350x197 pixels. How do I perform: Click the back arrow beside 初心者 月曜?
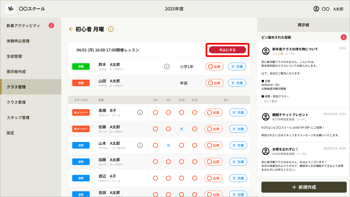pos(71,29)
